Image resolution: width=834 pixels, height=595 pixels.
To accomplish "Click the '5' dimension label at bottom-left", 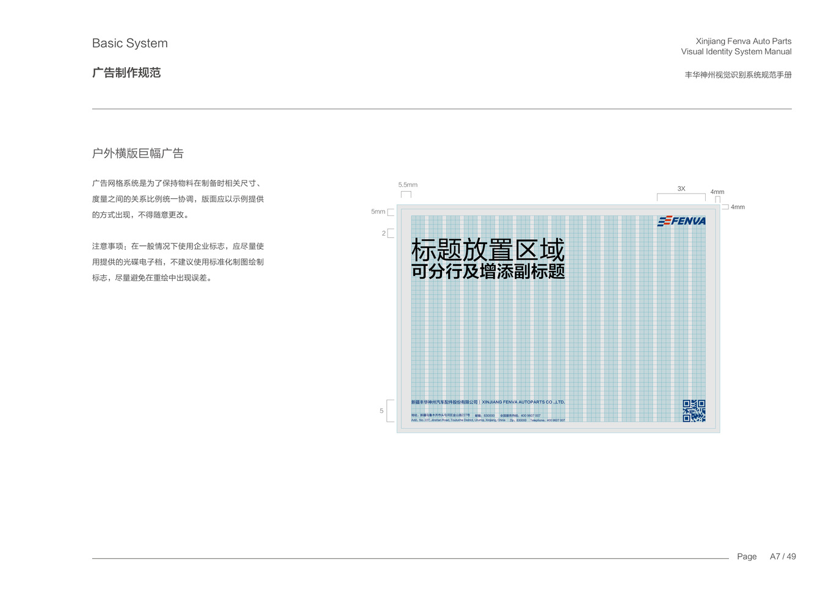I will pos(382,411).
